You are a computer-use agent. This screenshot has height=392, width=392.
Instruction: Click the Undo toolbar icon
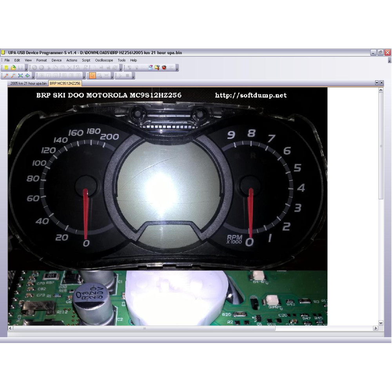34,67
